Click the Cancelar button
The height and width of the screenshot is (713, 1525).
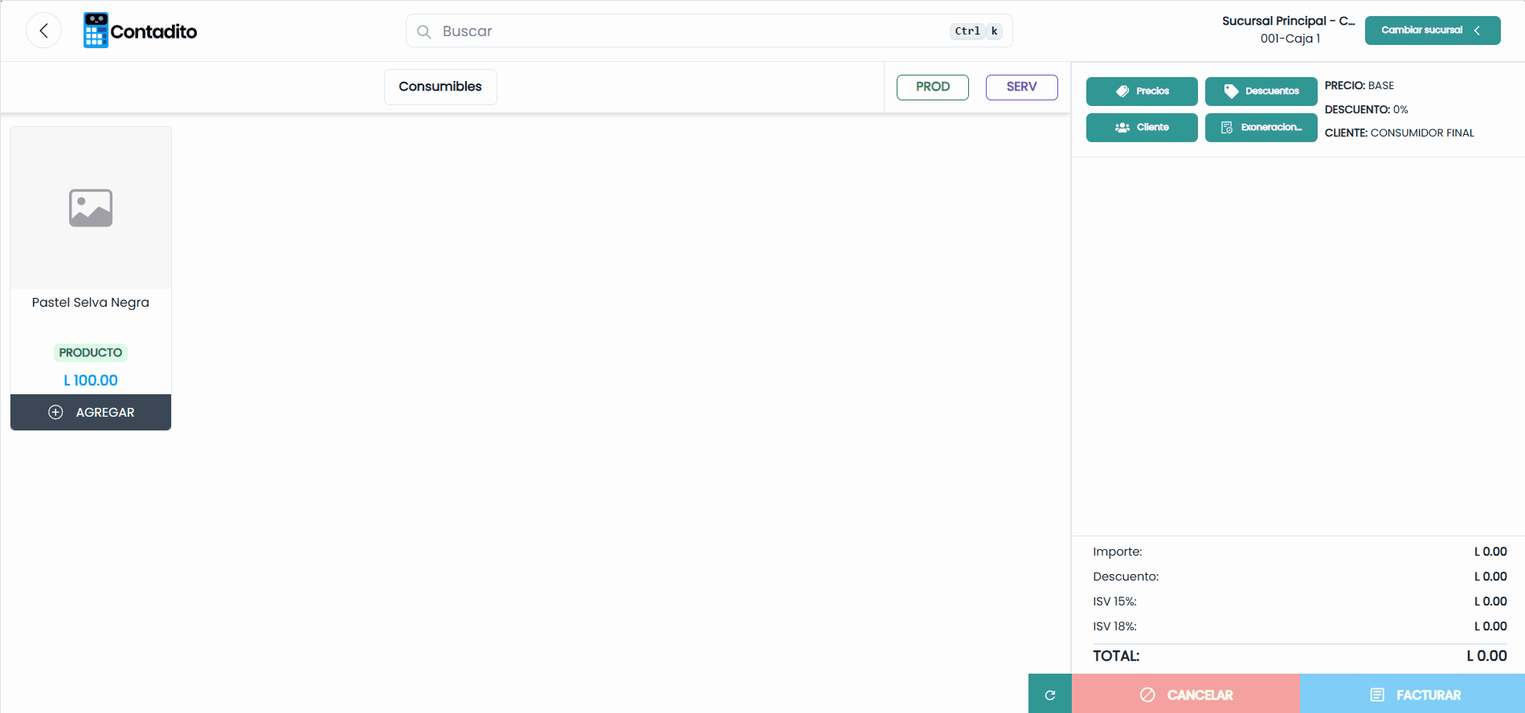[1186, 695]
